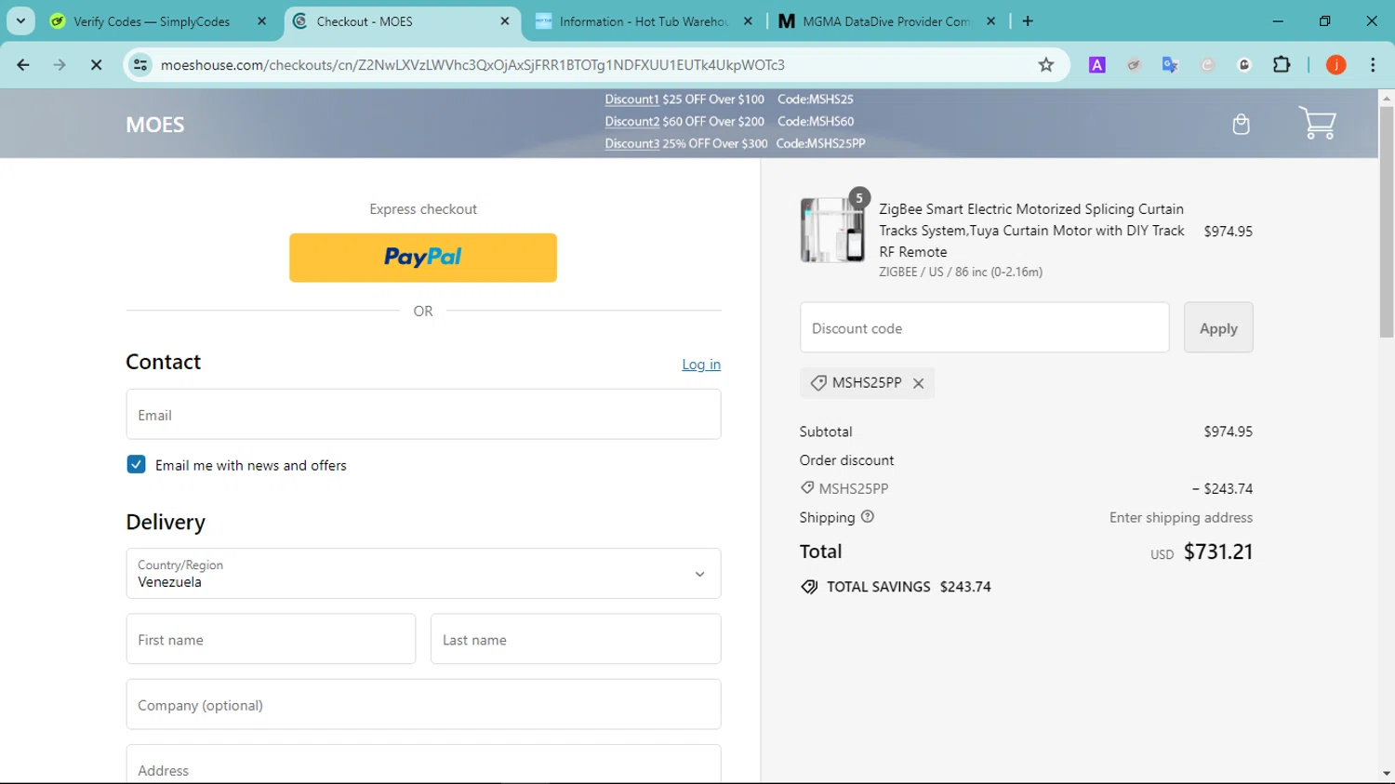Open the orange profile avatar
The width and height of the screenshot is (1395, 784).
click(1335, 65)
